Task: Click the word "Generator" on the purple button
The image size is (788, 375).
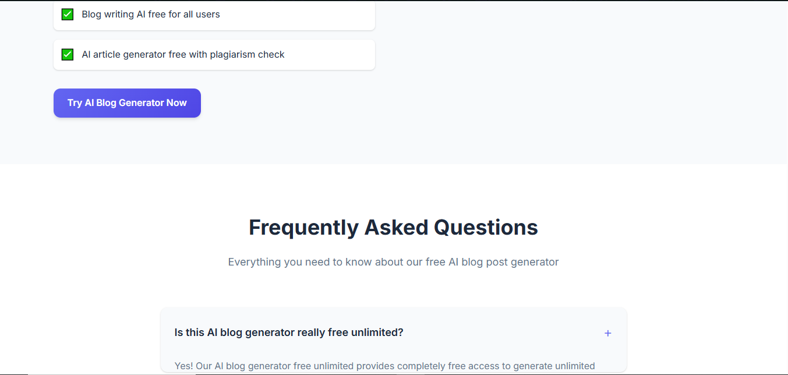Action: pos(141,103)
